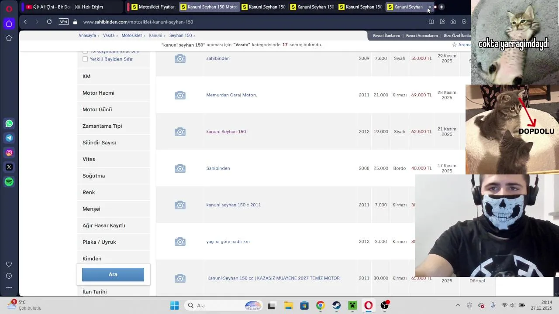Toggle the VPN badge in address bar
This screenshot has width=559, height=314.
(64, 22)
